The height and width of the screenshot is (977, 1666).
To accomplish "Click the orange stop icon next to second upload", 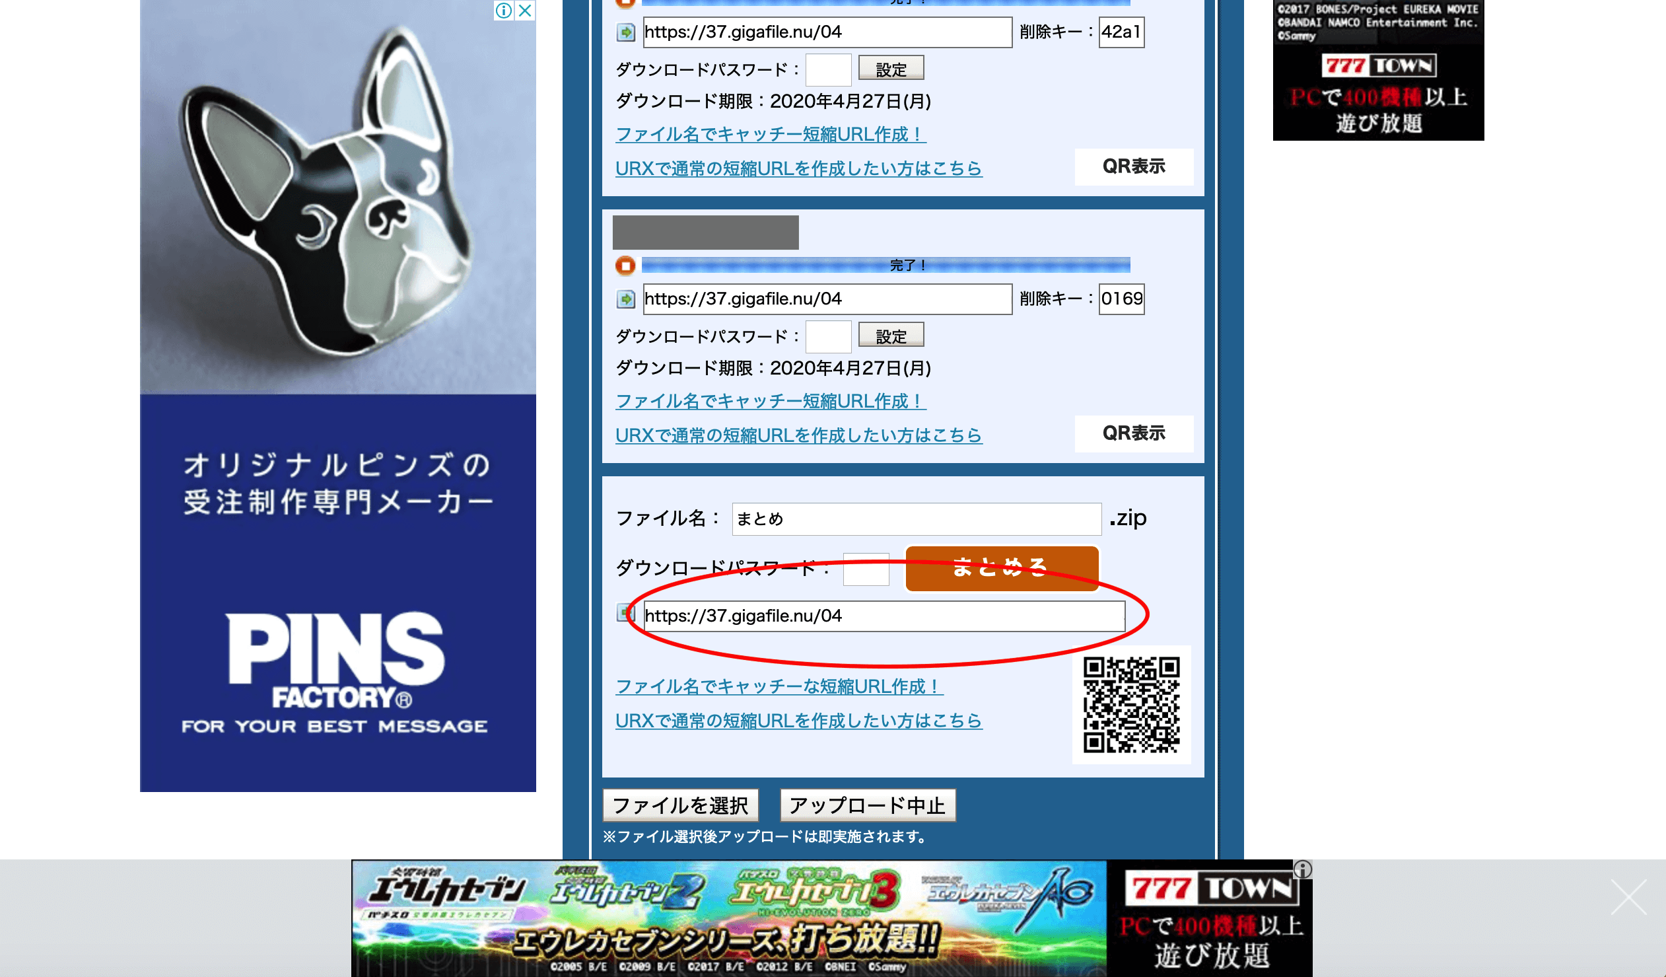I will tap(624, 265).
